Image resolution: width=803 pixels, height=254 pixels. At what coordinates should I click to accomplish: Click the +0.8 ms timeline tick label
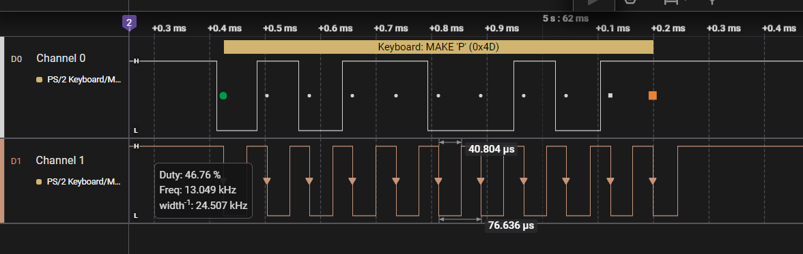(447, 28)
